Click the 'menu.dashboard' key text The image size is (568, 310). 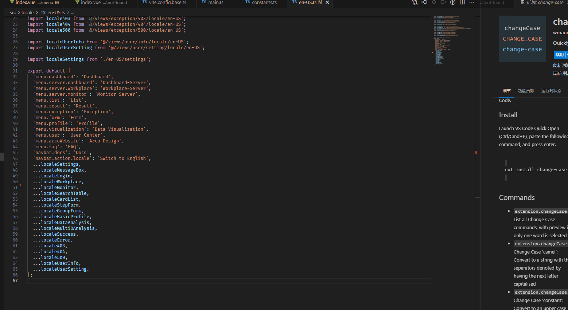pyautogui.click(x=54, y=77)
